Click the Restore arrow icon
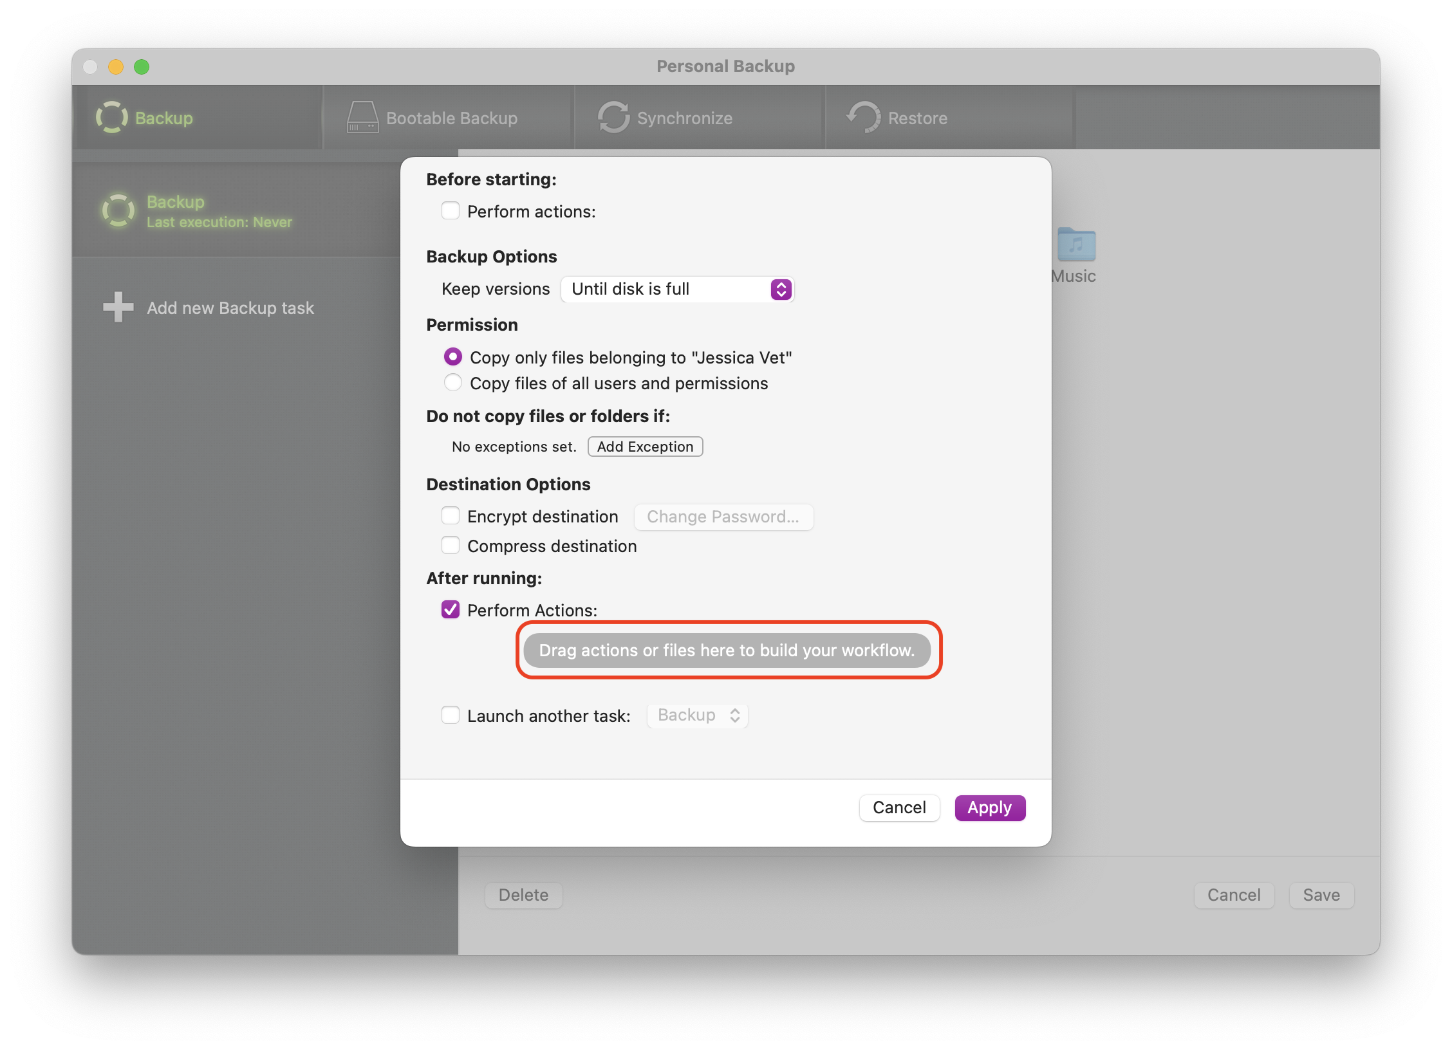Image resolution: width=1452 pixels, height=1050 pixels. click(864, 118)
